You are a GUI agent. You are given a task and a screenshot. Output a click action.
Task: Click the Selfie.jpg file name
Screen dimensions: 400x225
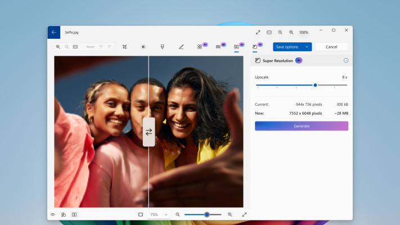click(x=71, y=33)
